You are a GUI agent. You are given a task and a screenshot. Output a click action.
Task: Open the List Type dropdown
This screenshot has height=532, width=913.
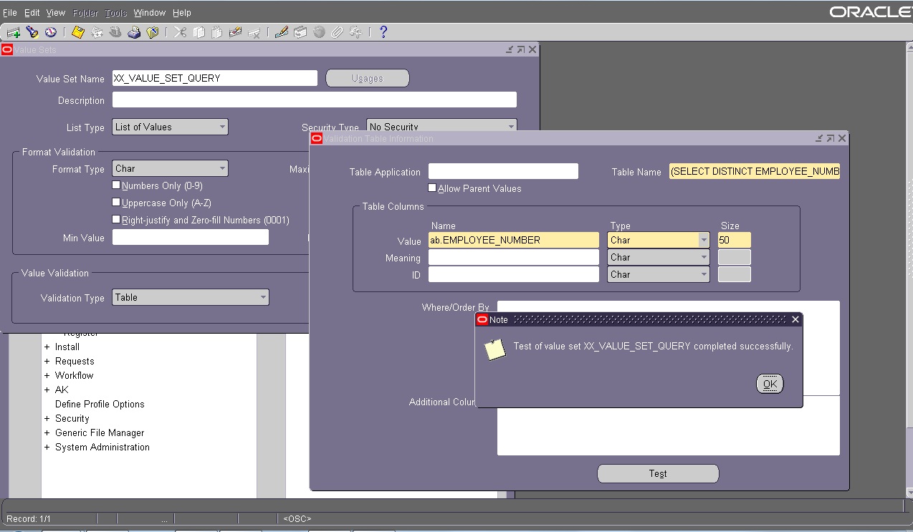pos(221,126)
